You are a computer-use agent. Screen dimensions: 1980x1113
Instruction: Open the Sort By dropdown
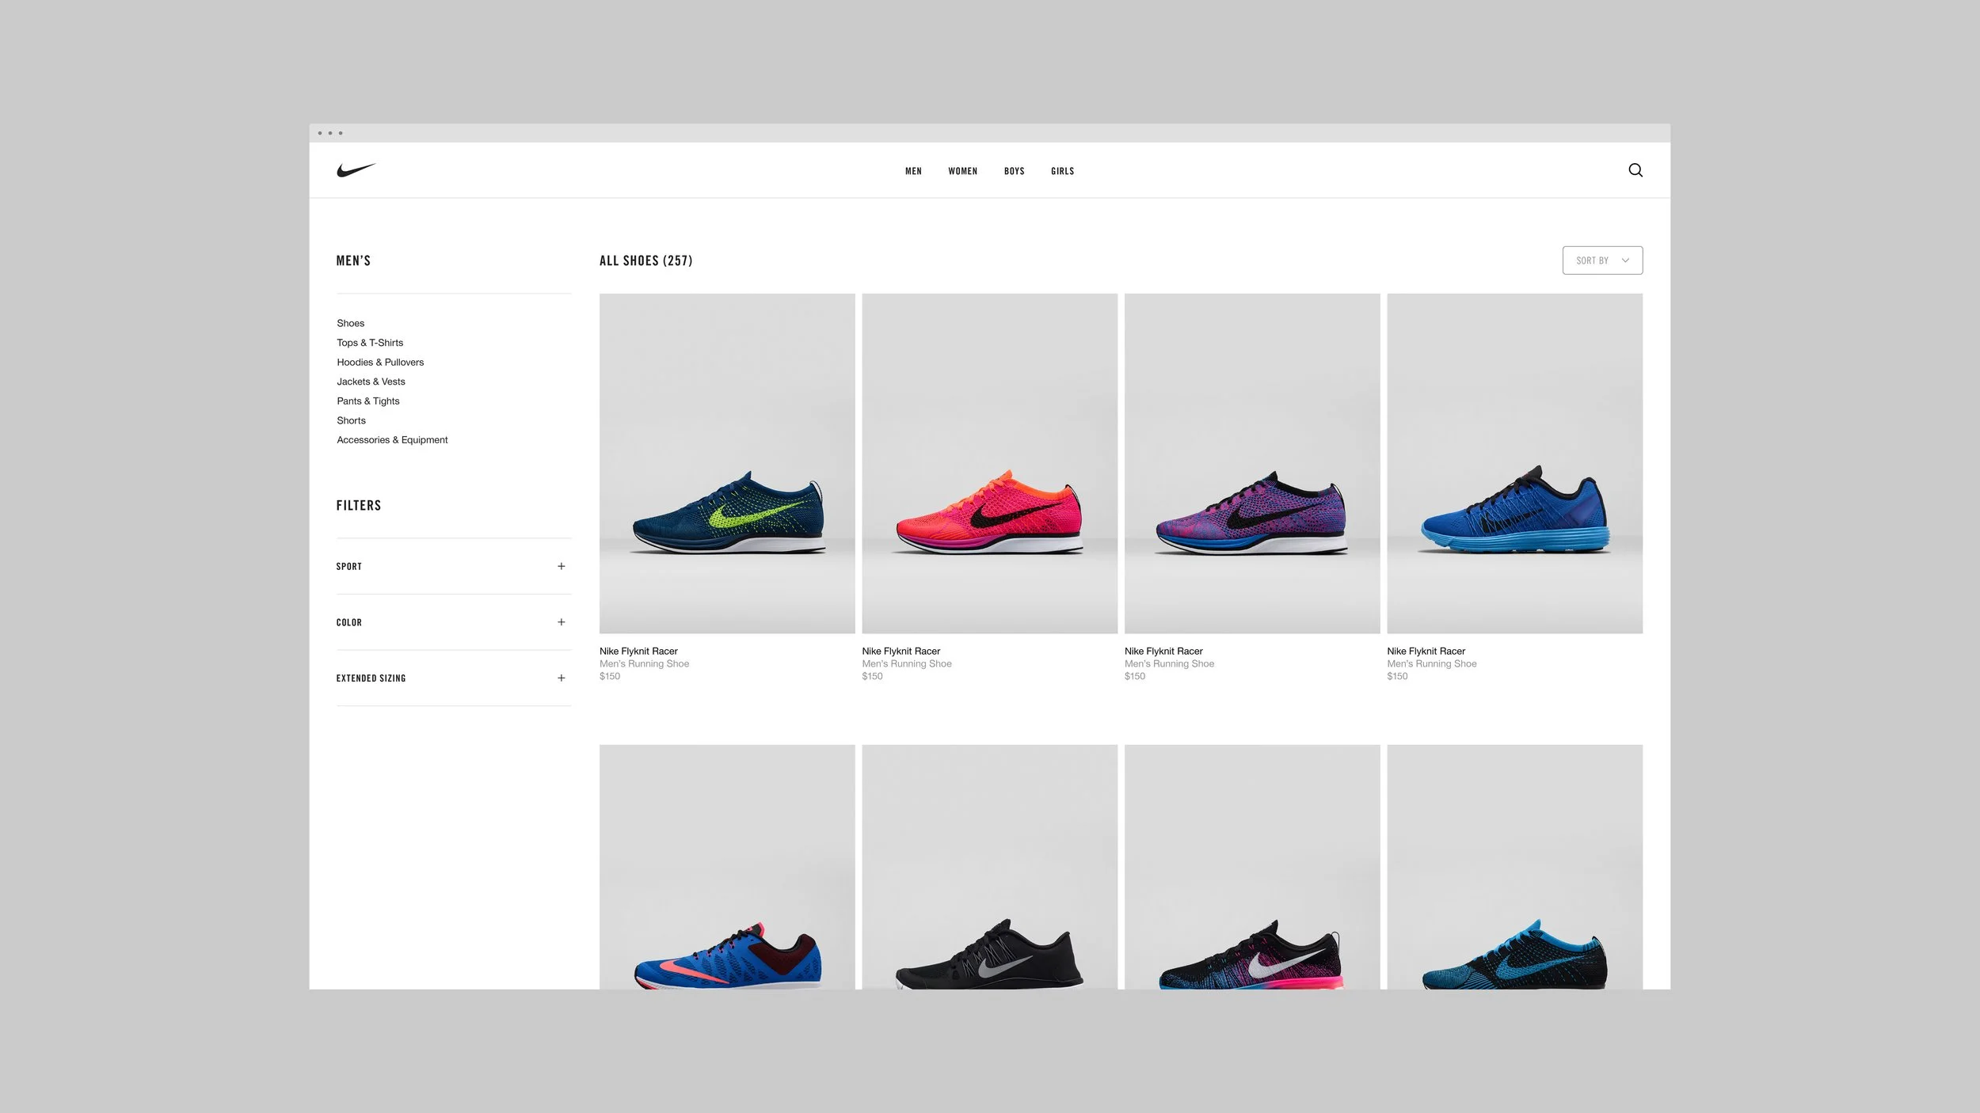coord(1601,260)
